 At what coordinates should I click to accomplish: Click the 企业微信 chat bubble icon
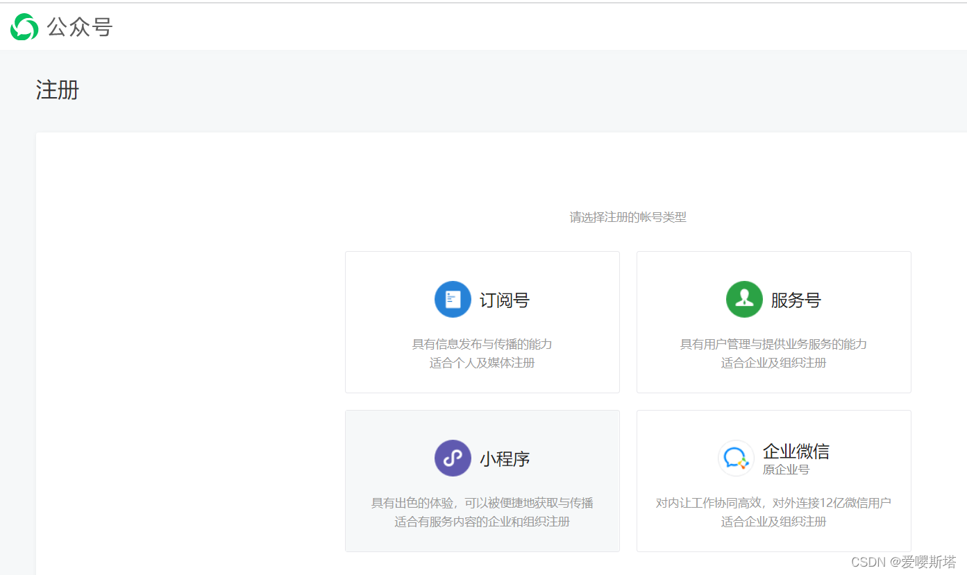tap(736, 458)
